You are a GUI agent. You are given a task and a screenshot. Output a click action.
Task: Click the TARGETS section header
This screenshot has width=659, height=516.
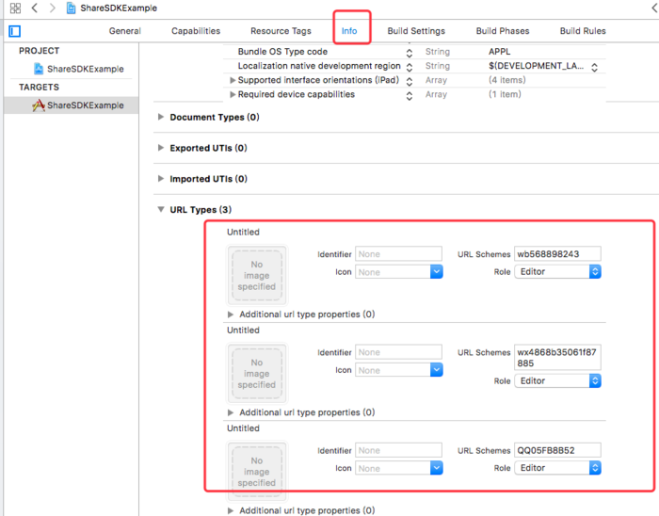[40, 87]
